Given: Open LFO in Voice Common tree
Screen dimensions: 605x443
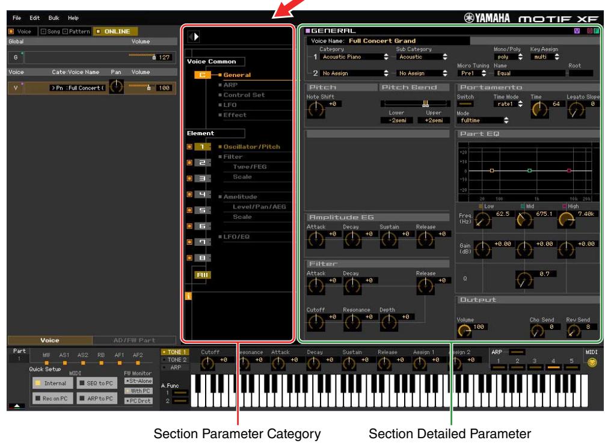Looking at the screenshot, I should click(x=230, y=105).
